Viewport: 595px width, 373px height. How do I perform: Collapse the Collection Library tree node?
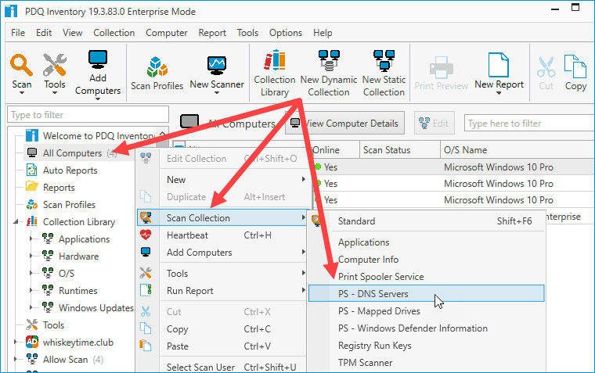coord(16,222)
